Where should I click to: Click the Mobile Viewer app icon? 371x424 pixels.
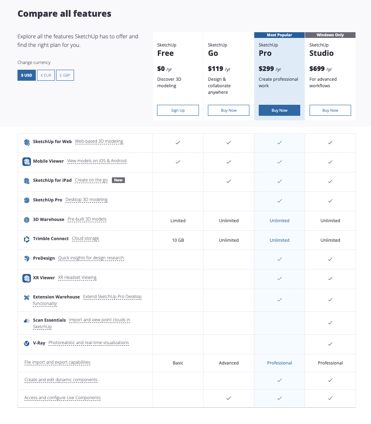[26, 161]
